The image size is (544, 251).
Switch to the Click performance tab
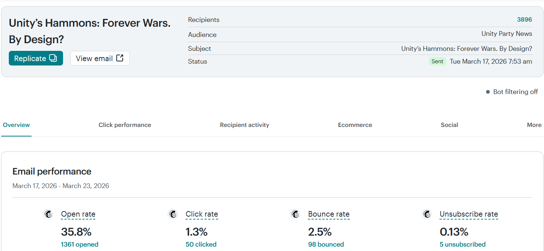click(x=125, y=125)
